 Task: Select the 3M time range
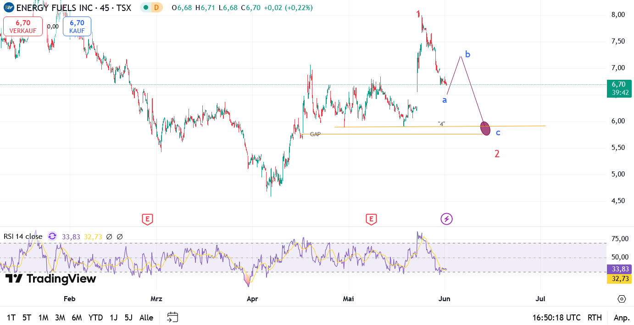click(x=60, y=318)
